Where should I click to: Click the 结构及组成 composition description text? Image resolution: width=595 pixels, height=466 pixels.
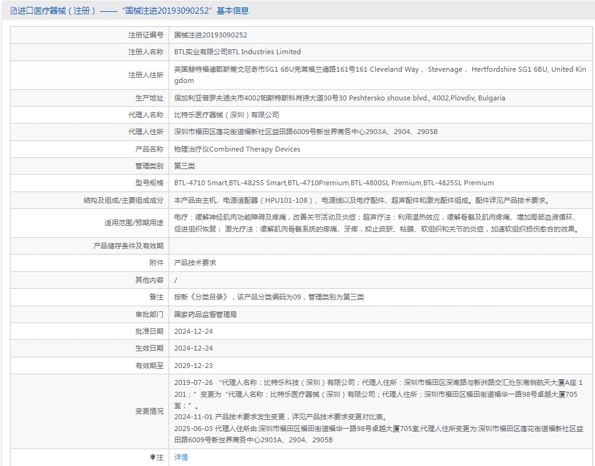coord(361,200)
